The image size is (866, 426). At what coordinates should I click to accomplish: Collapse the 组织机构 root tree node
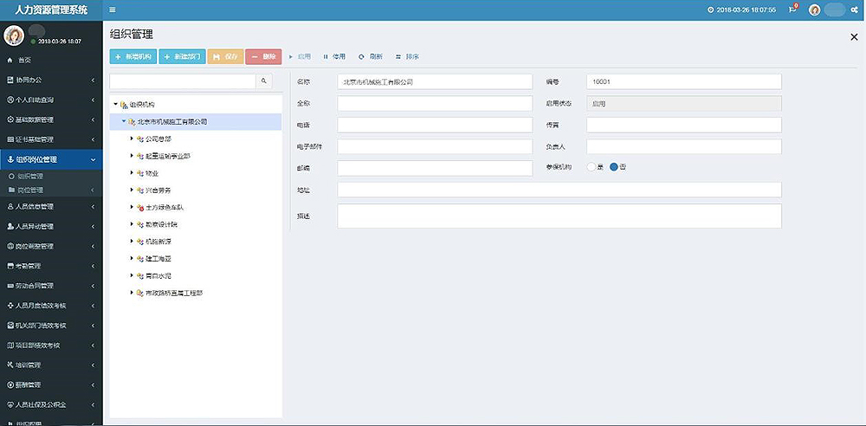tap(115, 104)
